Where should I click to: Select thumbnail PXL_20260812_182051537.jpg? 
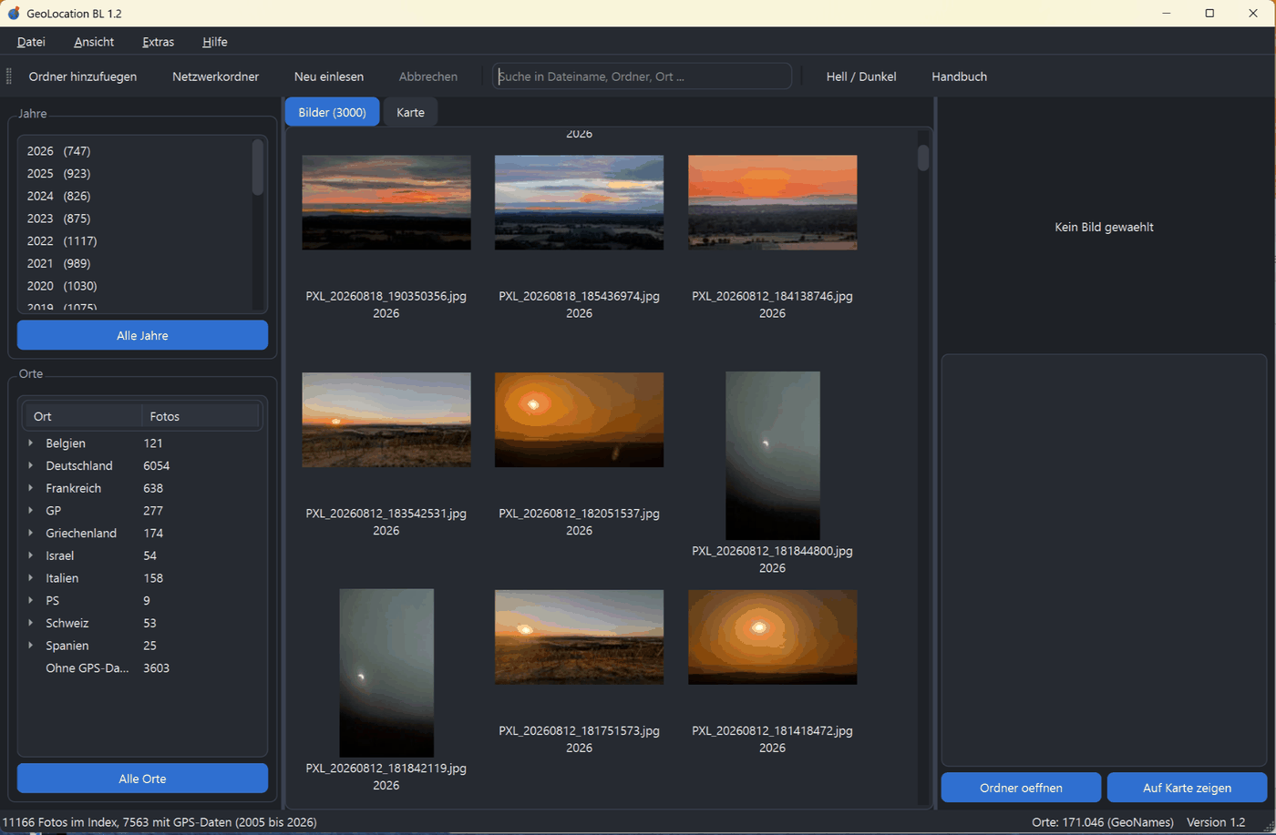tap(579, 420)
